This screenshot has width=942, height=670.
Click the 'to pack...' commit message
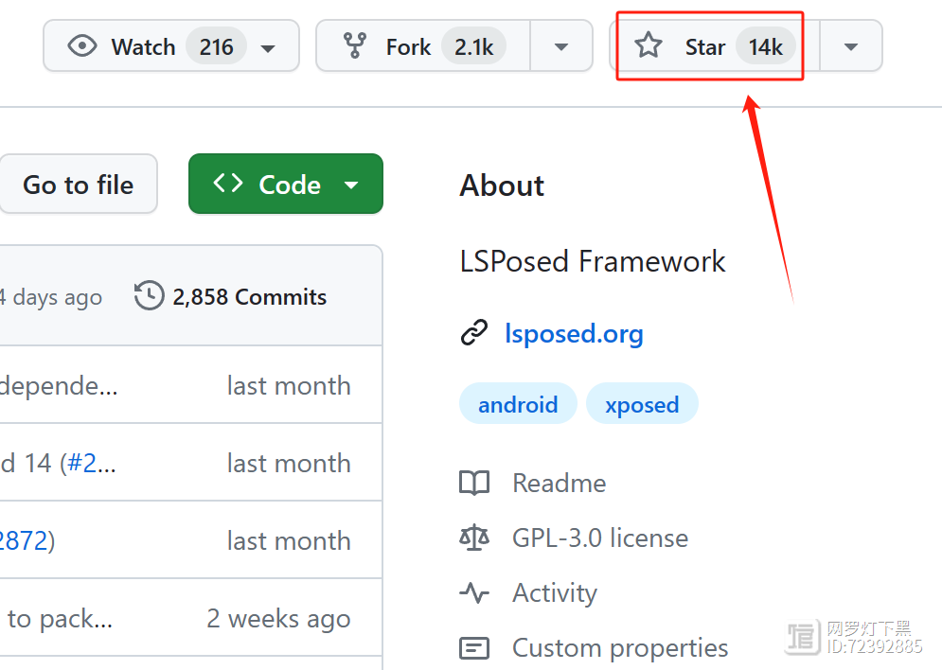tap(60, 619)
